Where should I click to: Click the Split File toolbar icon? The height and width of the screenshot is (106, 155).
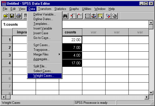(x=87, y=16)
